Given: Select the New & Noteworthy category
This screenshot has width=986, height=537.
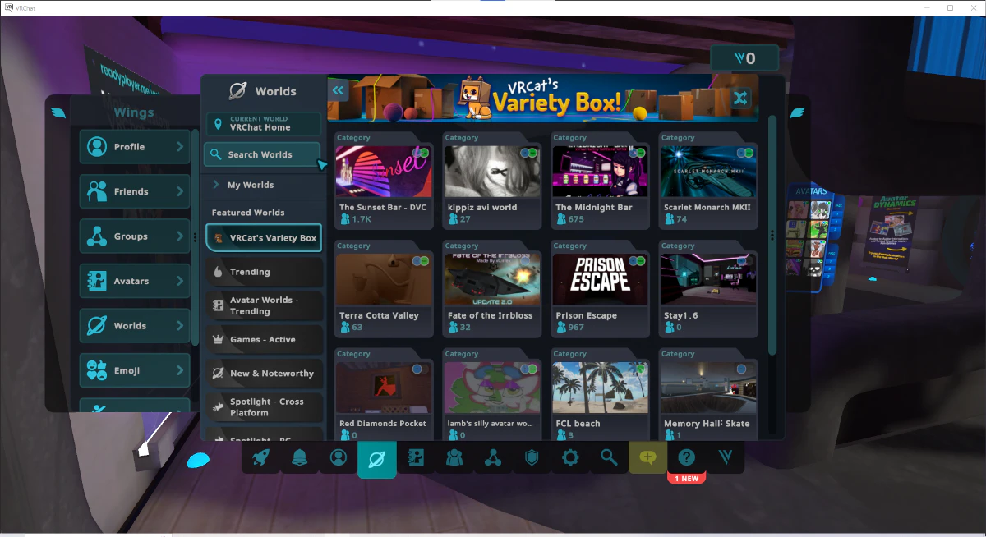Looking at the screenshot, I should (263, 373).
